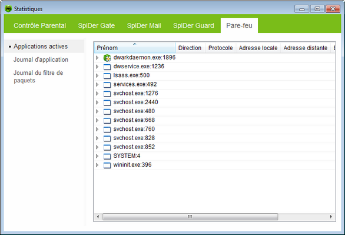Click the window icon beside svchost.exe:668
The width and height of the screenshot is (345, 235).
click(107, 121)
